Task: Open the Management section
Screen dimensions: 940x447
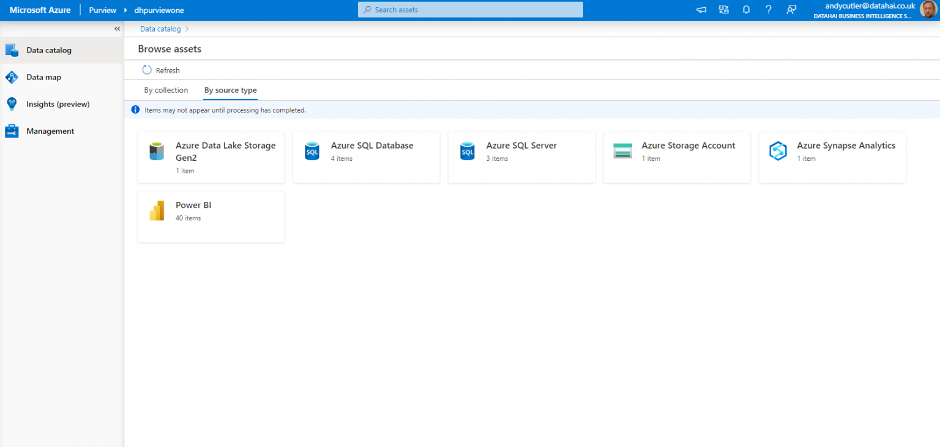Action: (x=50, y=131)
